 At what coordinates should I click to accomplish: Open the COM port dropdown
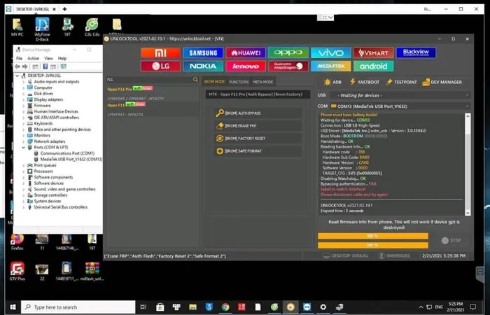coord(400,106)
